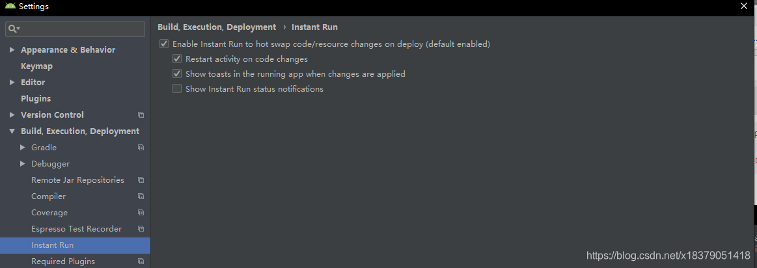
Task: Click the Android Studio logo in title bar
Action: (10, 7)
